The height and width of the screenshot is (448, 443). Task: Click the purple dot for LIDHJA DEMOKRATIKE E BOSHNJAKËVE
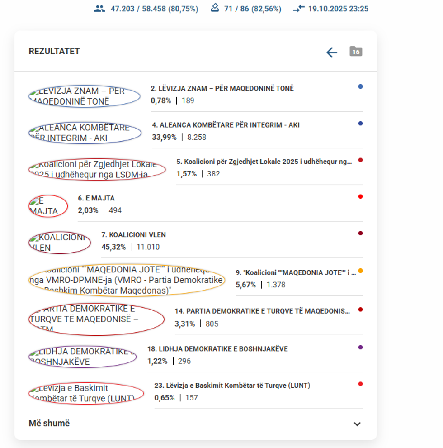360,348
